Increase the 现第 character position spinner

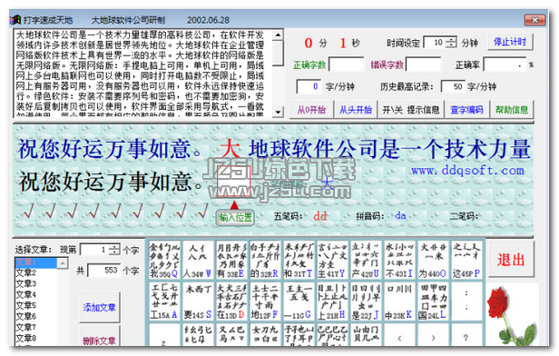coord(114,246)
